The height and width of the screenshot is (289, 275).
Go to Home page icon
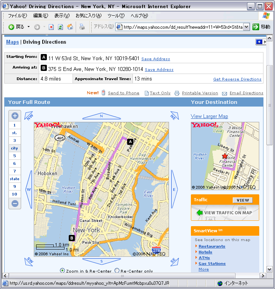tap(70, 27)
